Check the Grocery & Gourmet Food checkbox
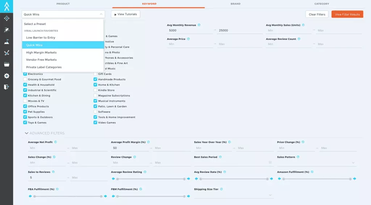Image resolution: width=371 pixels, height=205 pixels. 25,79
